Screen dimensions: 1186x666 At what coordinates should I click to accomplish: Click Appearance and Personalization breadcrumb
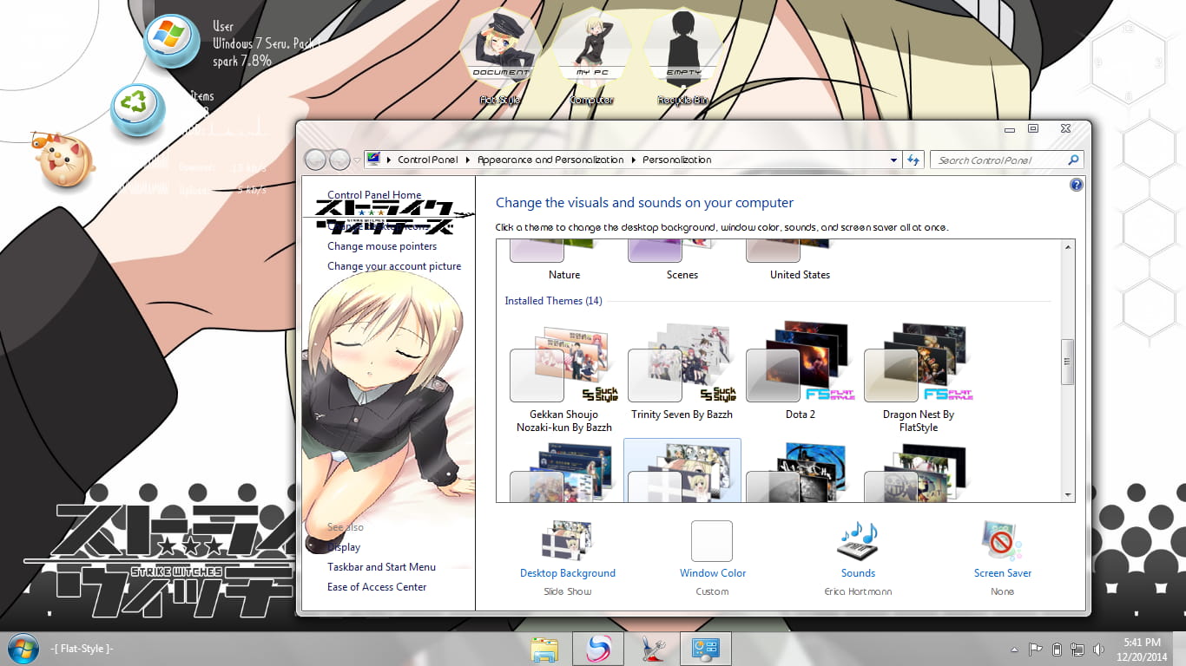550,160
